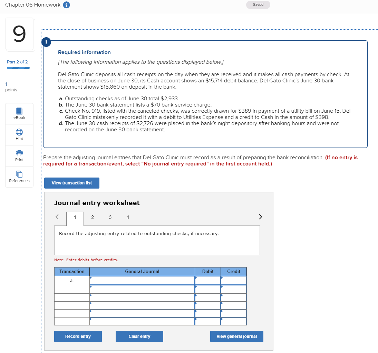Click the question number 9 panel
Screen dimensions: 378x353
coord(19,34)
